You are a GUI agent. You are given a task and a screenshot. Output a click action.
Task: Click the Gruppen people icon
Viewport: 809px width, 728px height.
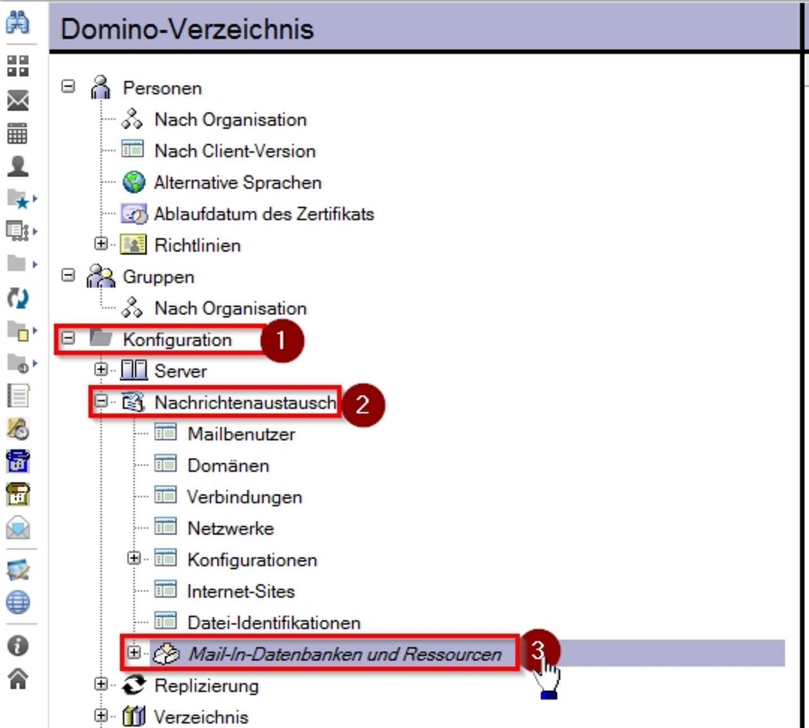coord(101,276)
